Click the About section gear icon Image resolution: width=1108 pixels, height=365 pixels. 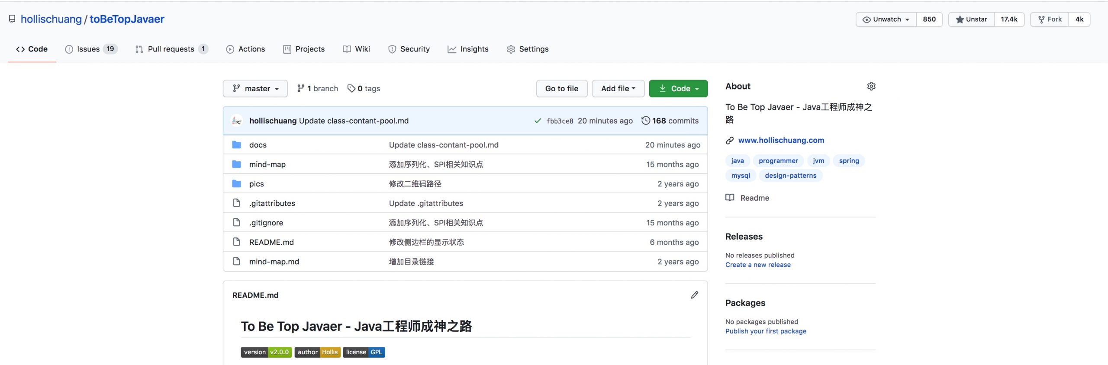871,86
